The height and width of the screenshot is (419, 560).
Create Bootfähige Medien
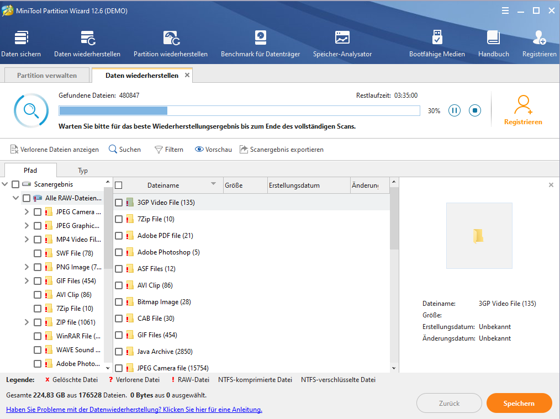coord(437,44)
